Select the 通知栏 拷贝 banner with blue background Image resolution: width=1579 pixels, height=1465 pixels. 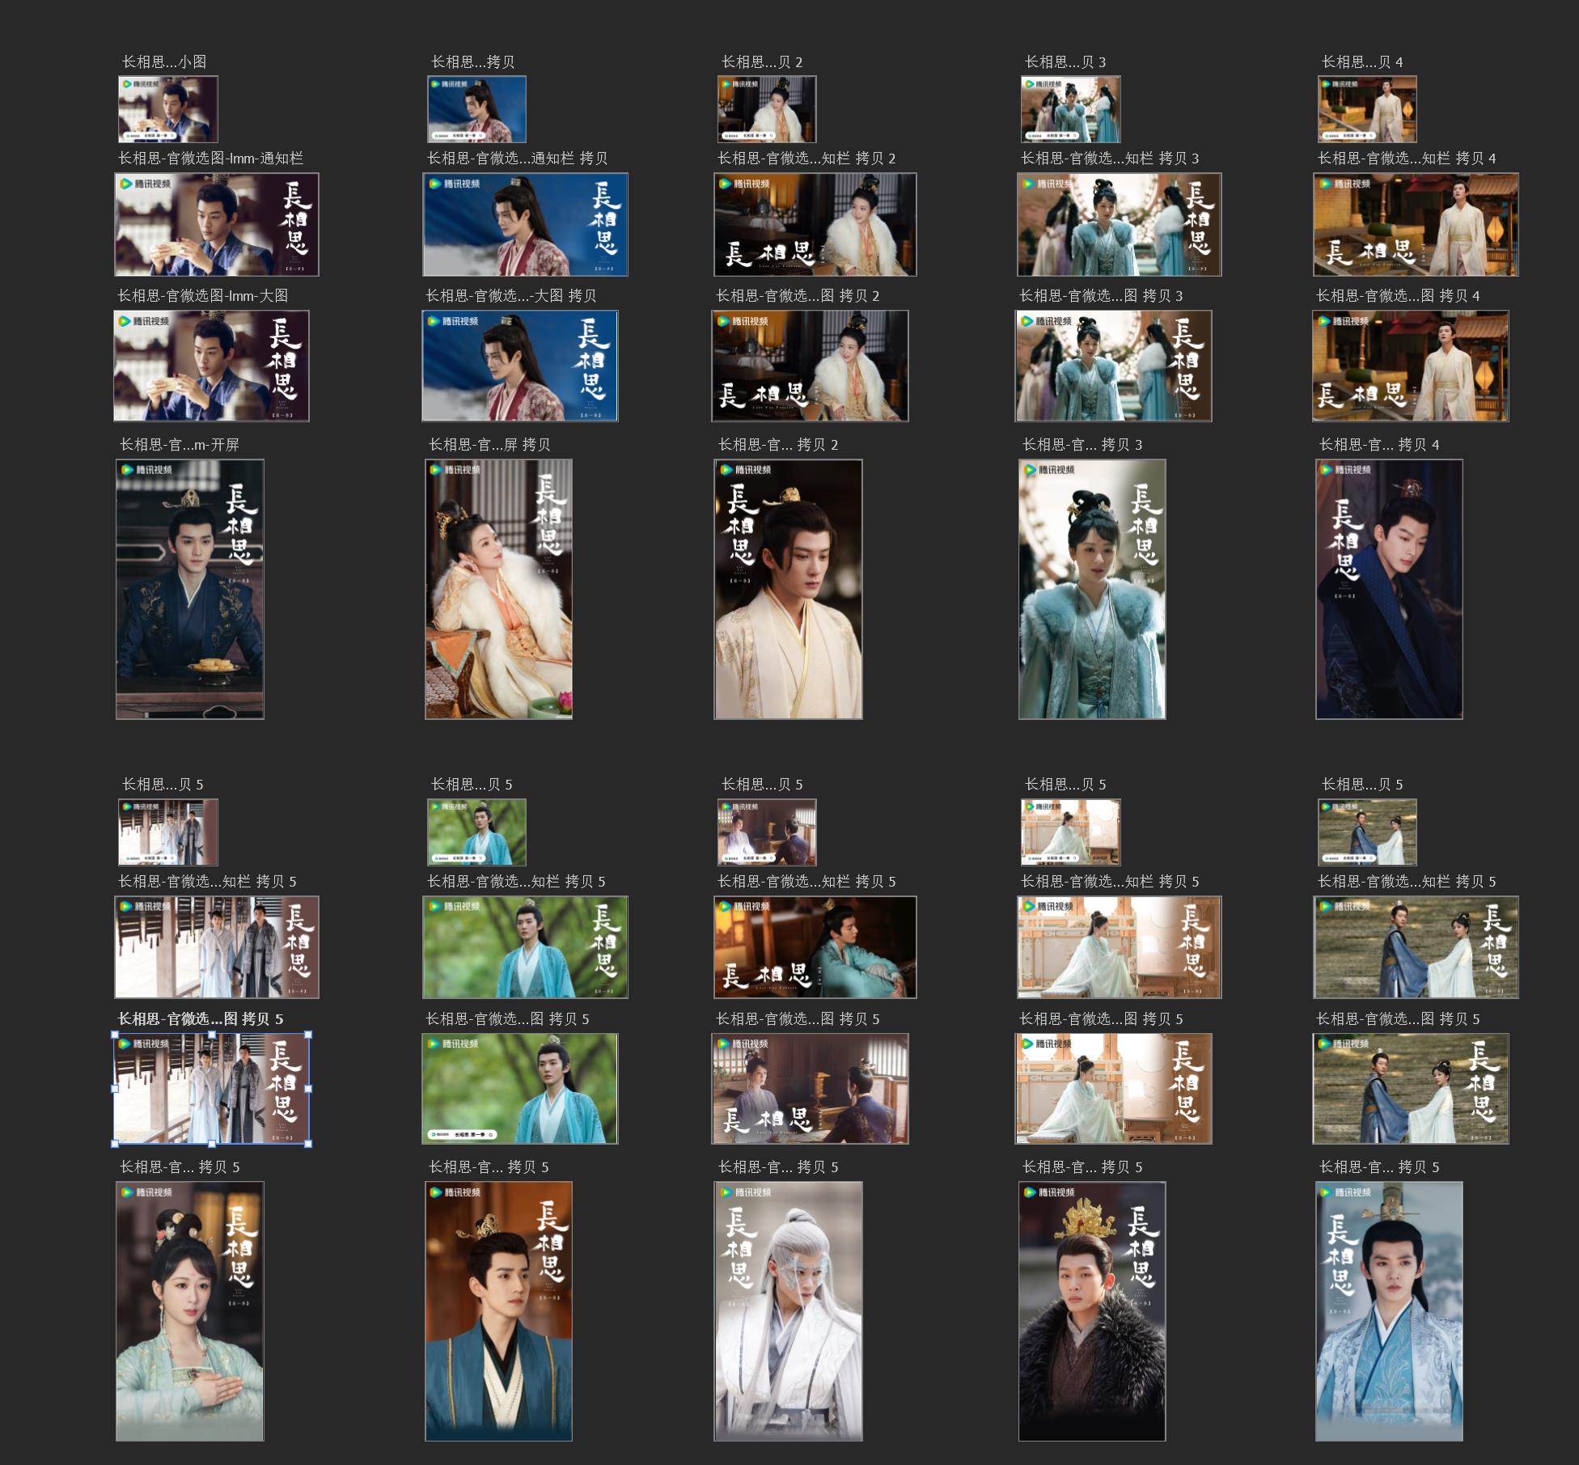525,224
